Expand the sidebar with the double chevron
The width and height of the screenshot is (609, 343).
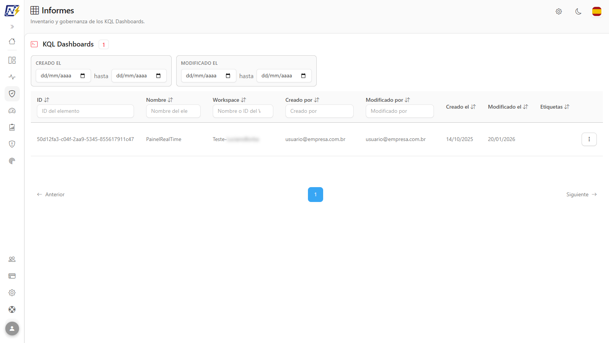pos(12,27)
